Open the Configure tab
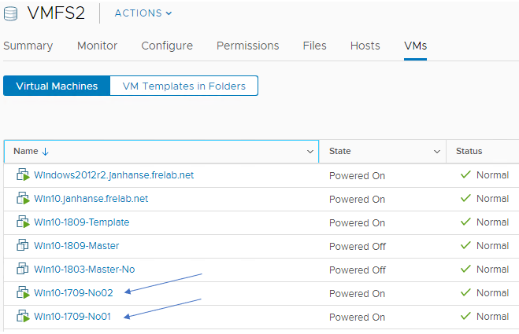519x334 pixels. pos(167,46)
